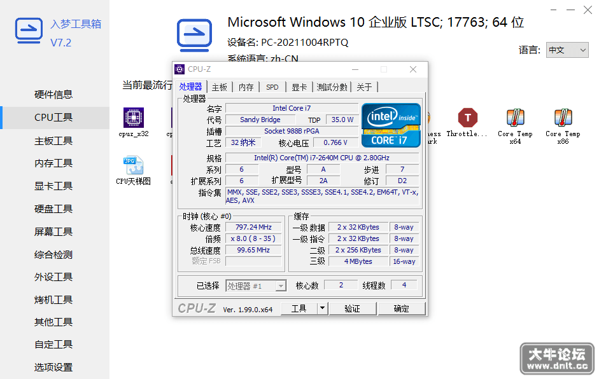Image resolution: width=599 pixels, height=379 pixels.
Task: Switch to the 内存 tab in CPU-Z
Action: (246, 87)
